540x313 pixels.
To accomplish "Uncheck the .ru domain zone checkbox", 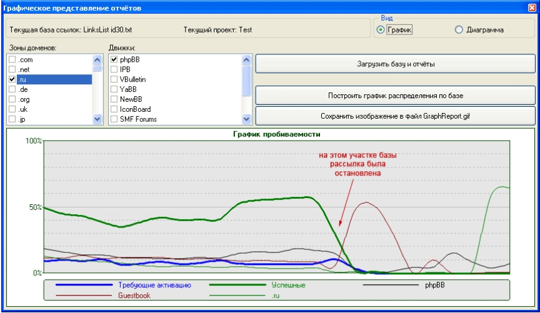I will [x=12, y=79].
